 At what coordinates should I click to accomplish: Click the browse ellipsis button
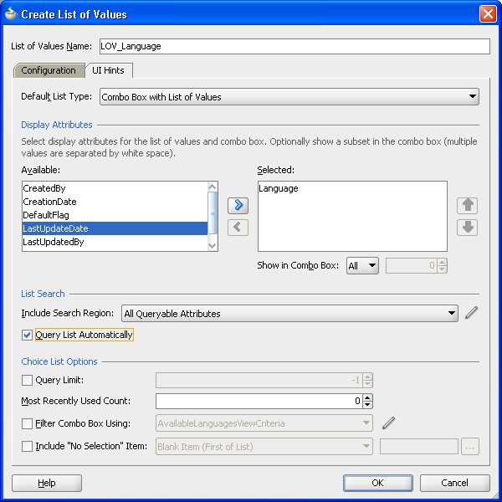470,447
